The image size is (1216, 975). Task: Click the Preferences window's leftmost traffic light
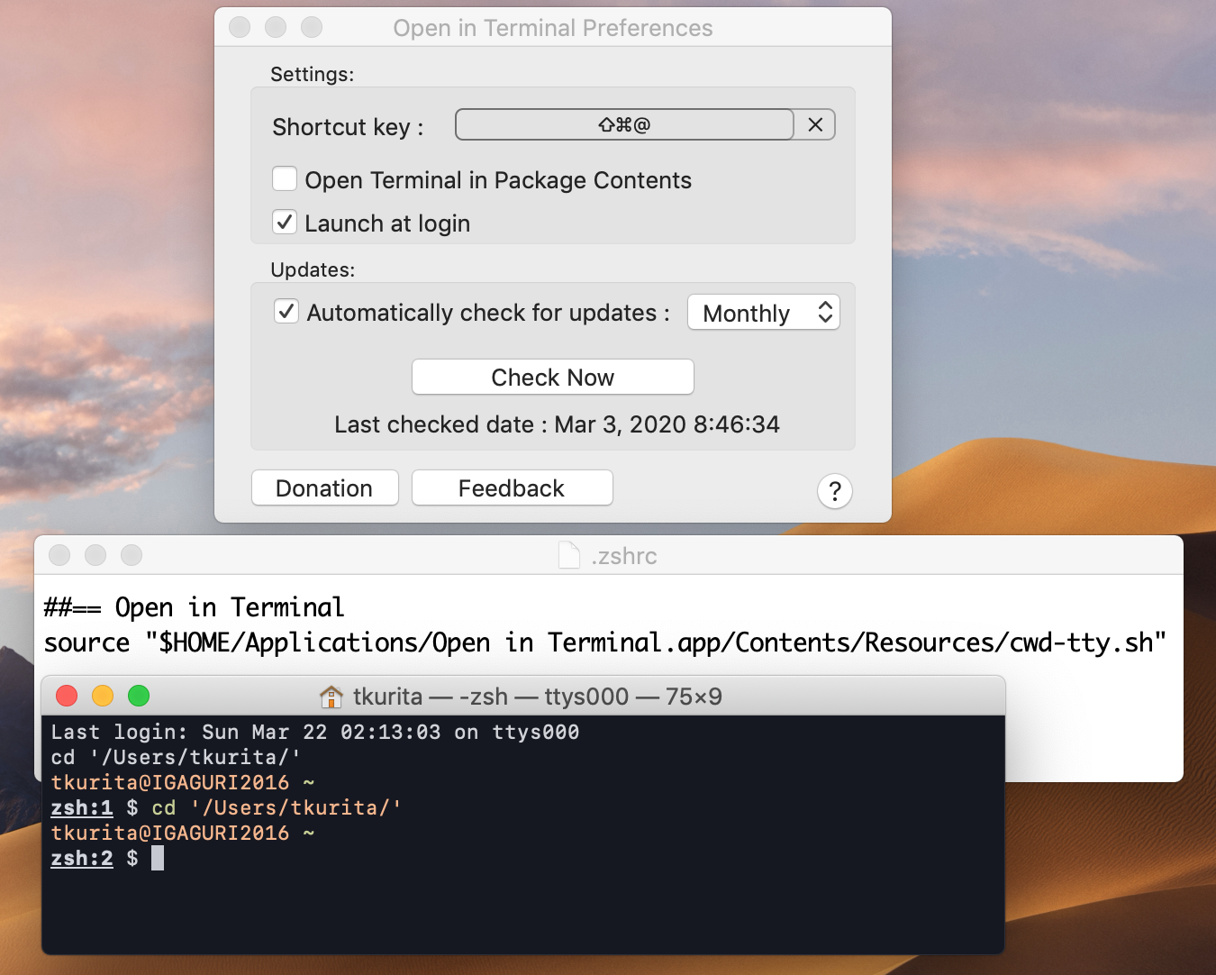(239, 27)
